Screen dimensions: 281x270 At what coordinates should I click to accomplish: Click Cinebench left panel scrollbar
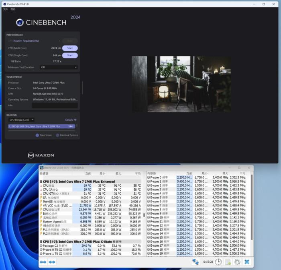(82, 88)
